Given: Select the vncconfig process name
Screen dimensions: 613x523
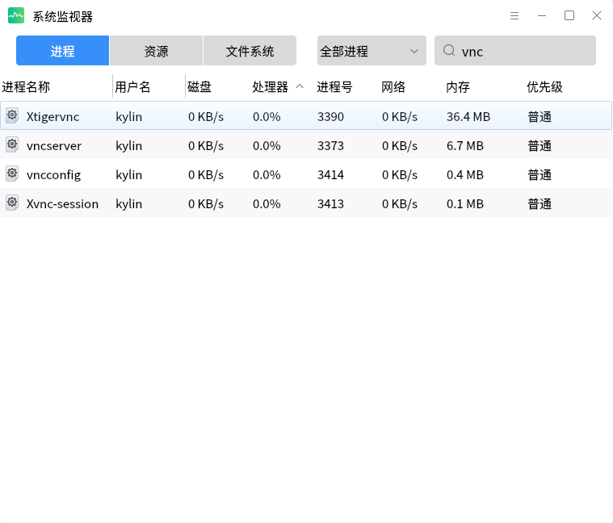Looking at the screenshot, I should pyautogui.click(x=53, y=175).
